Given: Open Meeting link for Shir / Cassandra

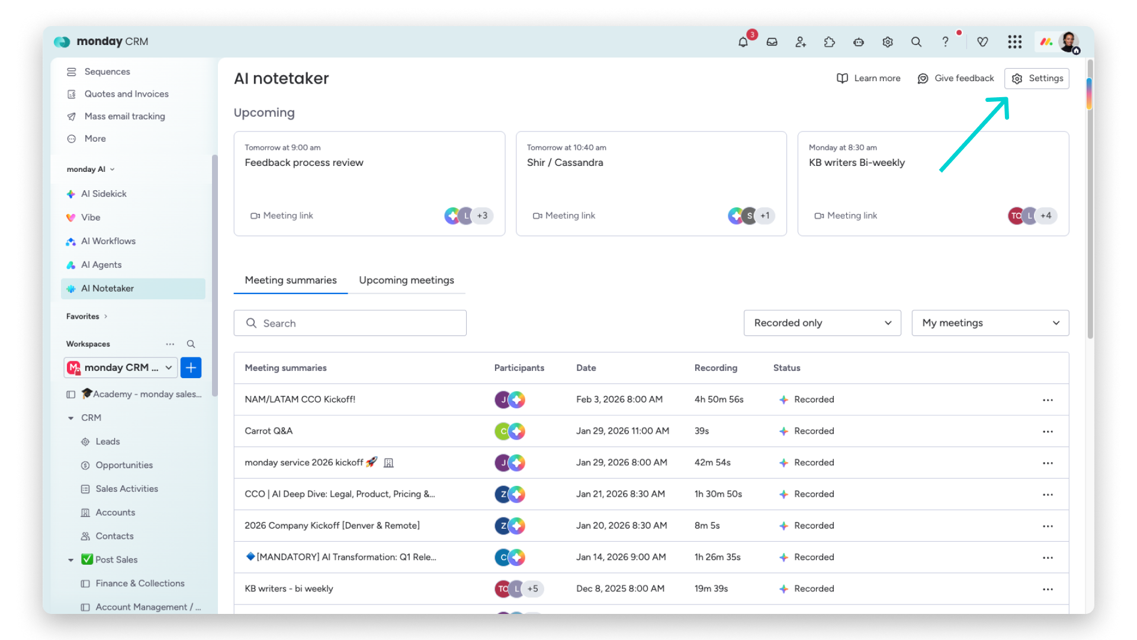Looking at the screenshot, I should pos(564,216).
